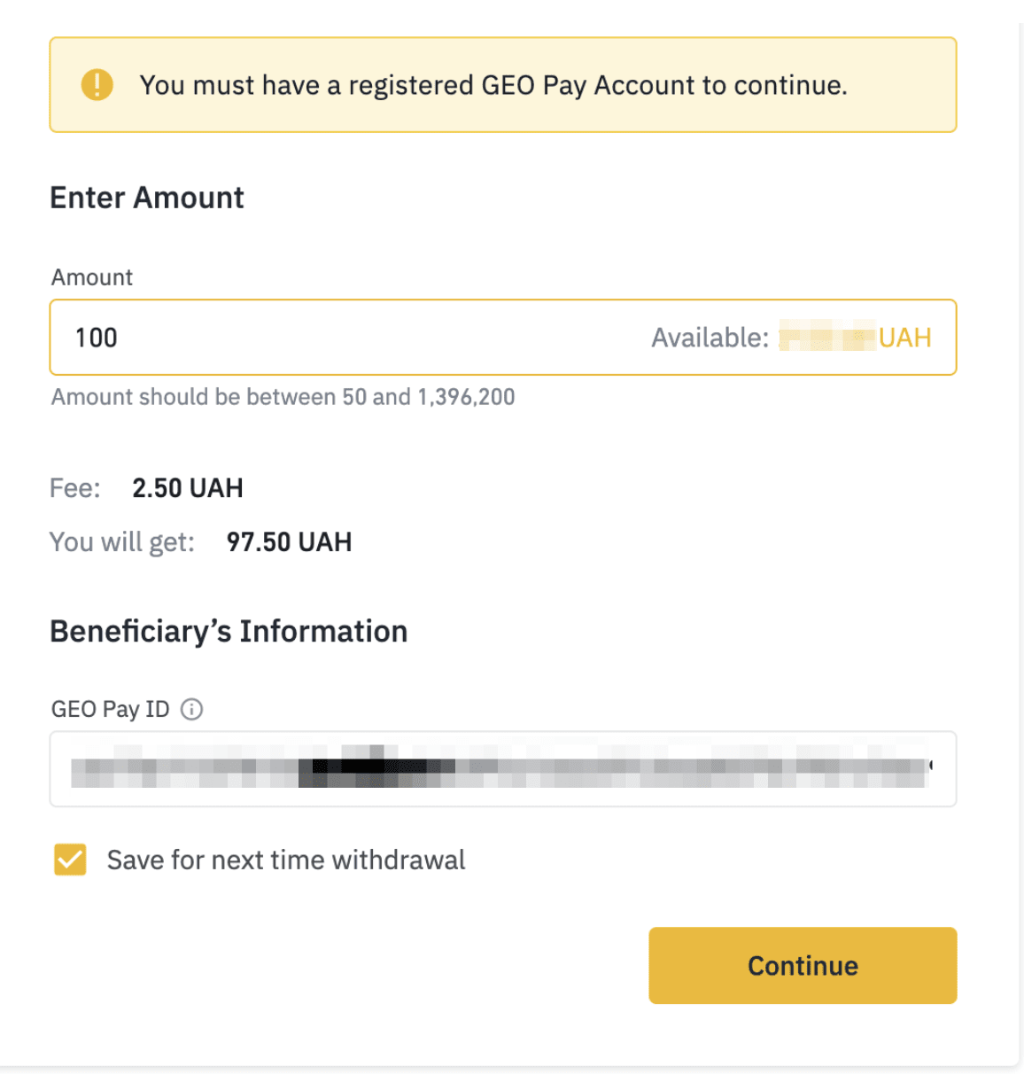Click the 'Beneficiary's Information' heading
The image size is (1024, 1074).
click(229, 631)
